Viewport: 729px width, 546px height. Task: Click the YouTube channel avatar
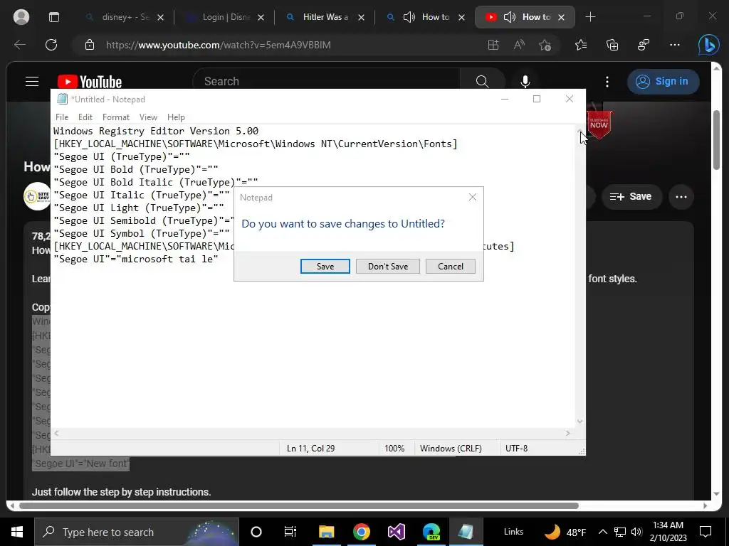[x=37, y=196]
